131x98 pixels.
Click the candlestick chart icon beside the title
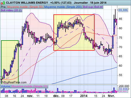(3, 3)
